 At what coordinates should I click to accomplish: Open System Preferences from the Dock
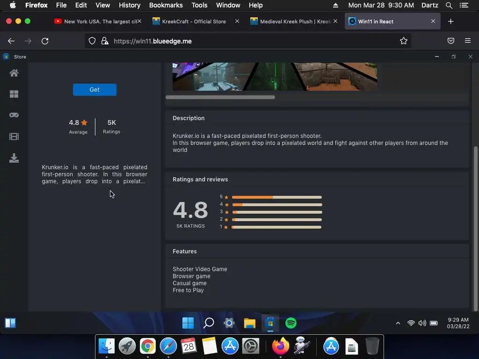click(251, 346)
